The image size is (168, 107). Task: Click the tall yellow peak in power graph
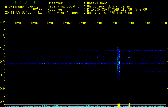(x=119, y=105)
